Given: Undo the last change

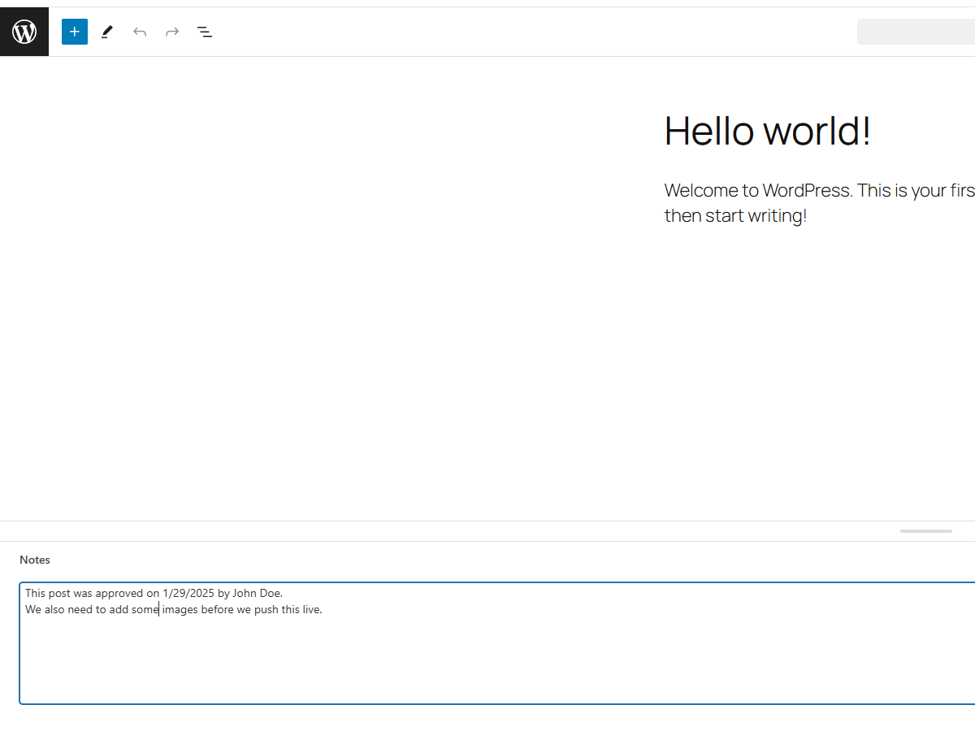Looking at the screenshot, I should [140, 32].
